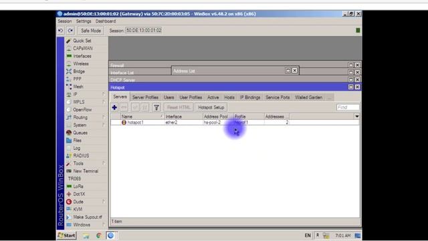Expand the Dude submenu
Screen dimensions: 428x241
coord(104,202)
